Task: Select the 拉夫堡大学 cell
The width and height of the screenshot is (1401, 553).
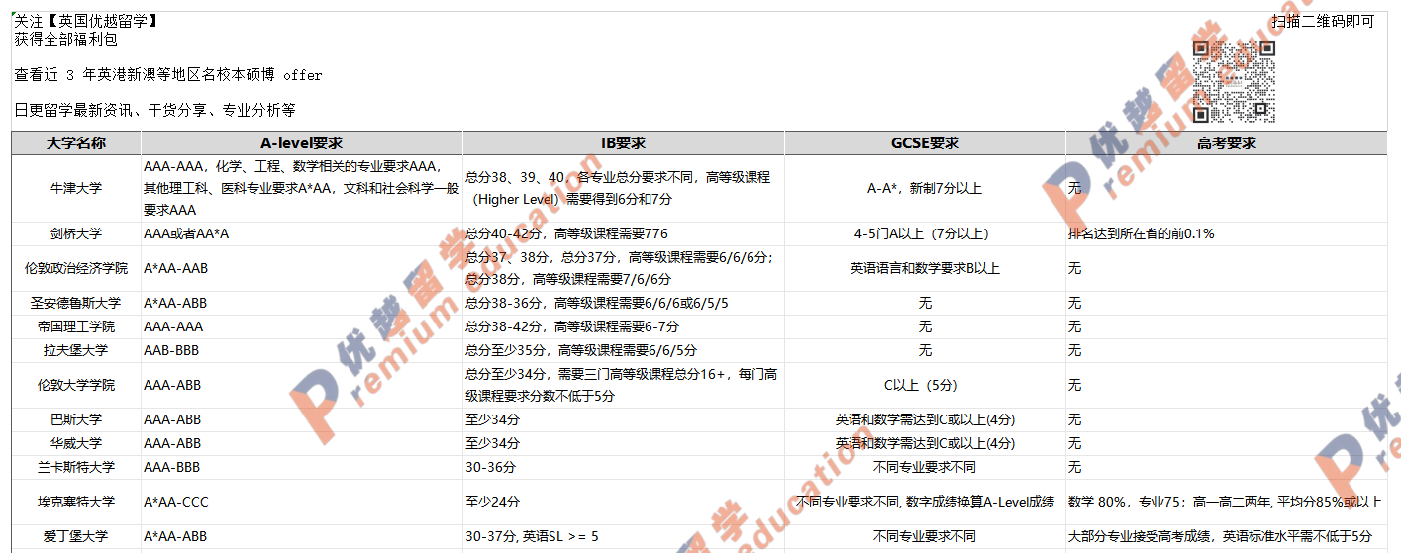Action: pyautogui.click(x=76, y=350)
